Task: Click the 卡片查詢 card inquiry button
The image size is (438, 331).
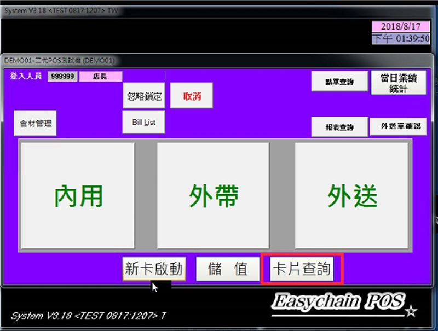Action: [x=302, y=269]
